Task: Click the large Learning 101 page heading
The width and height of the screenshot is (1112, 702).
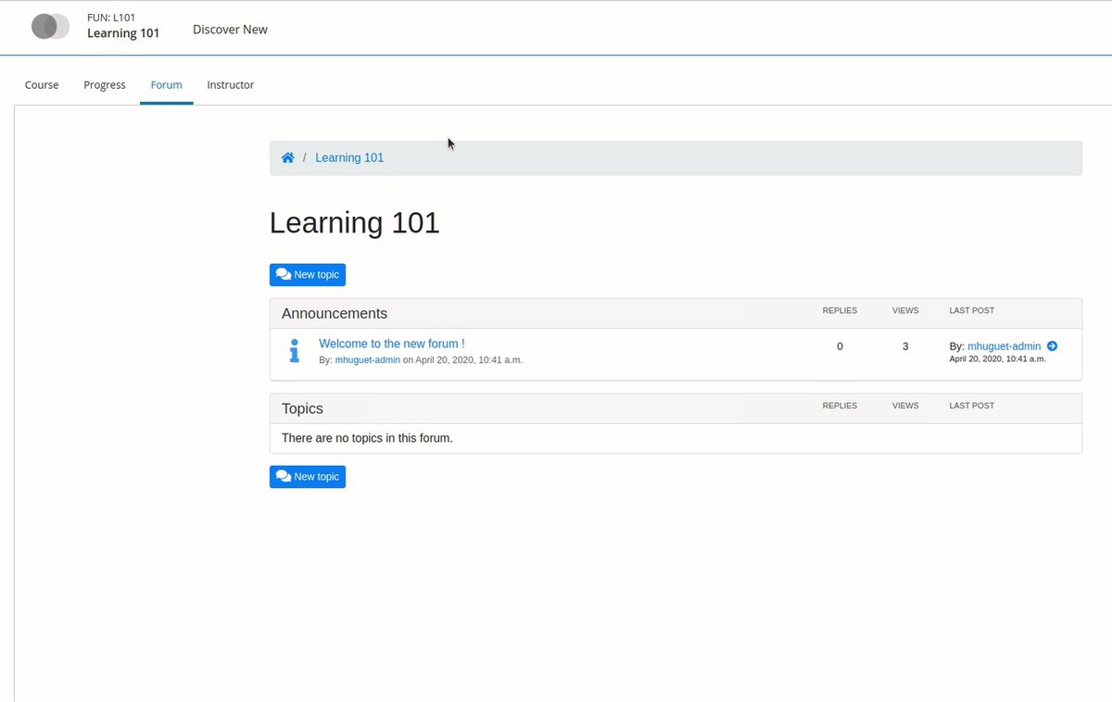Action: [x=354, y=223]
